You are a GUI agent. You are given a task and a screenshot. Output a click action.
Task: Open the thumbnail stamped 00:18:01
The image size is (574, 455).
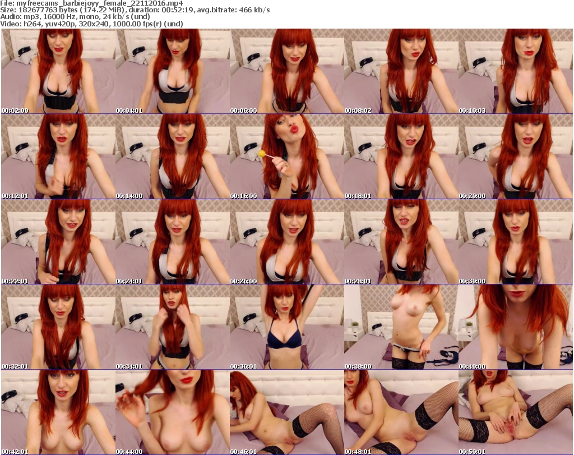pyautogui.click(x=401, y=157)
